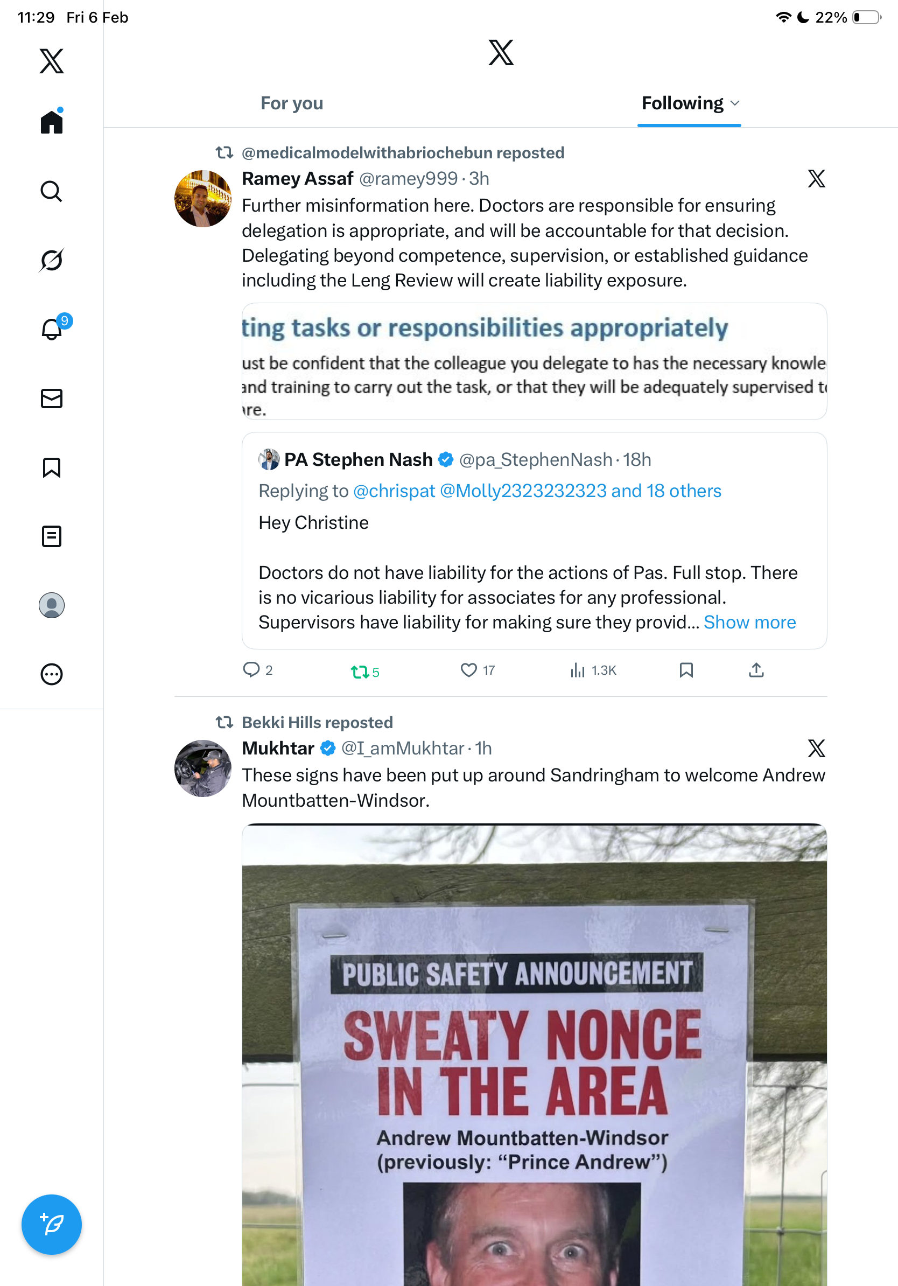Bookmark Ramey Assaf's post
898x1286 pixels.
point(686,670)
